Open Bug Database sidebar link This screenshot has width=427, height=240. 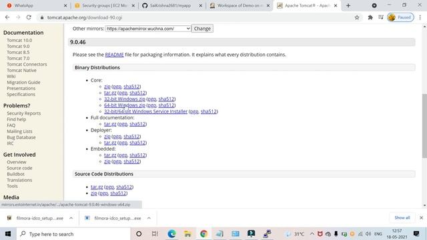coord(21,137)
